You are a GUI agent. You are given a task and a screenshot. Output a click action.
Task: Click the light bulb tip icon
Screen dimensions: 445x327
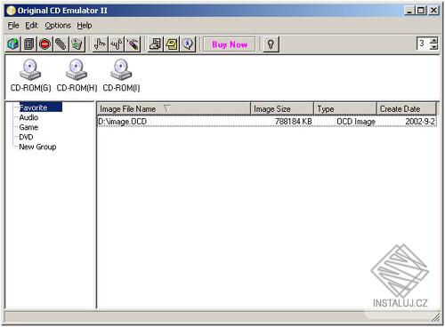pyautogui.click(x=271, y=44)
